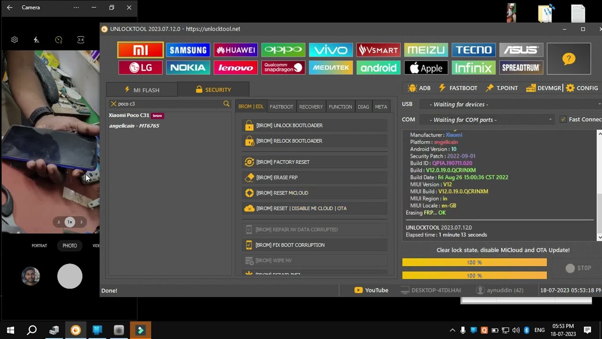Select angelicain - MT6765 entry
Image resolution: width=602 pixels, height=339 pixels.
click(x=134, y=126)
